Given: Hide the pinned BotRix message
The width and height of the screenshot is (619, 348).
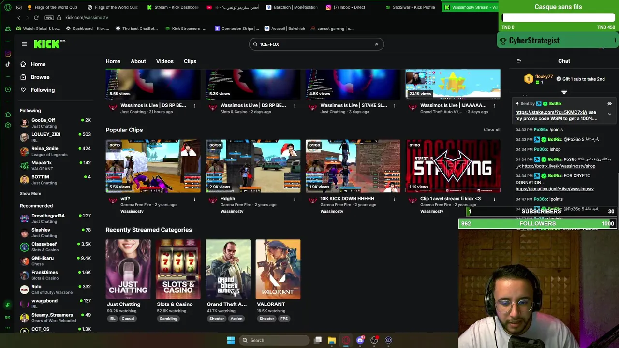Looking at the screenshot, I should [609, 103].
